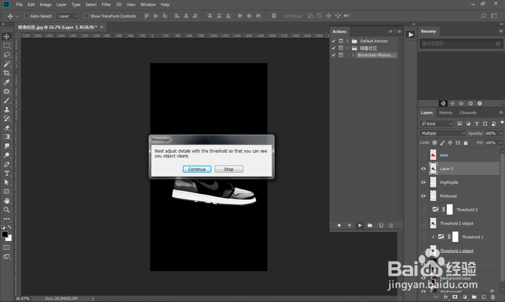Image resolution: width=505 pixels, height=302 pixels.
Task: Open the Multiply blend mode dropdown
Action: (x=442, y=133)
